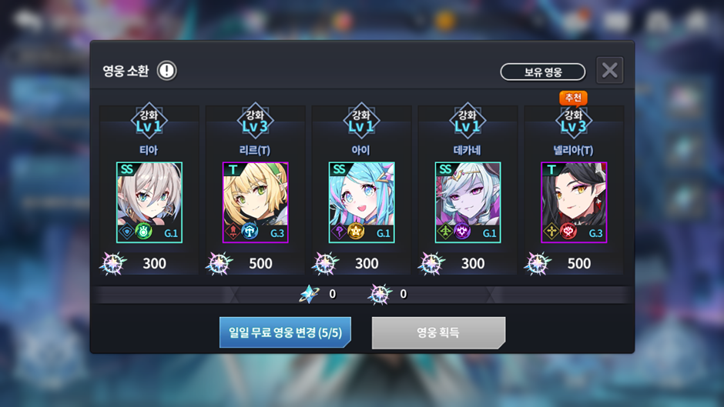This screenshot has height=407, width=724.
Task: Close the hero summon dialog
Action: [x=610, y=70]
